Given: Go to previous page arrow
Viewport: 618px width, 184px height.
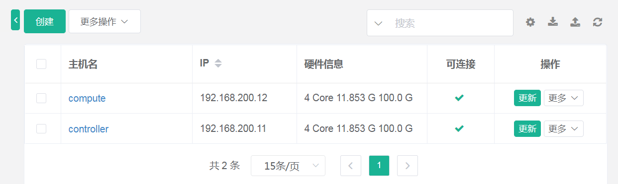Looking at the screenshot, I should coord(351,166).
